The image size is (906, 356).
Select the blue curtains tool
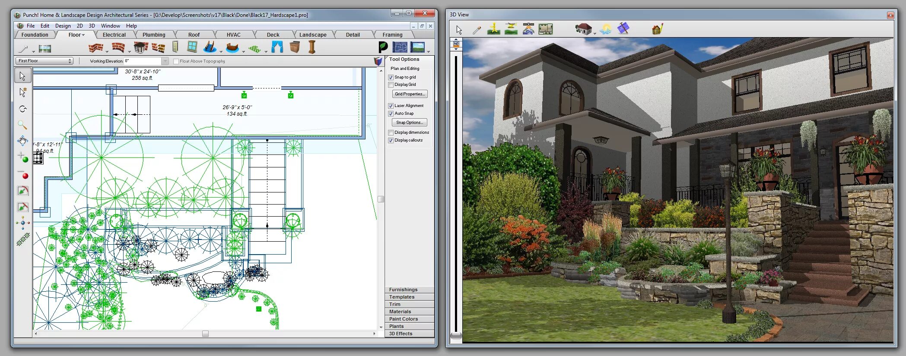[277, 47]
